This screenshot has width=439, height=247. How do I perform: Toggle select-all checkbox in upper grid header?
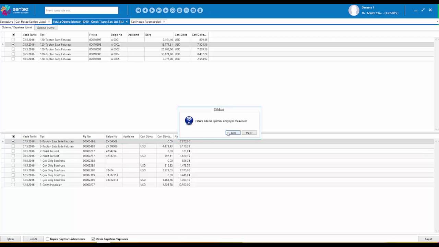[x=13, y=35]
